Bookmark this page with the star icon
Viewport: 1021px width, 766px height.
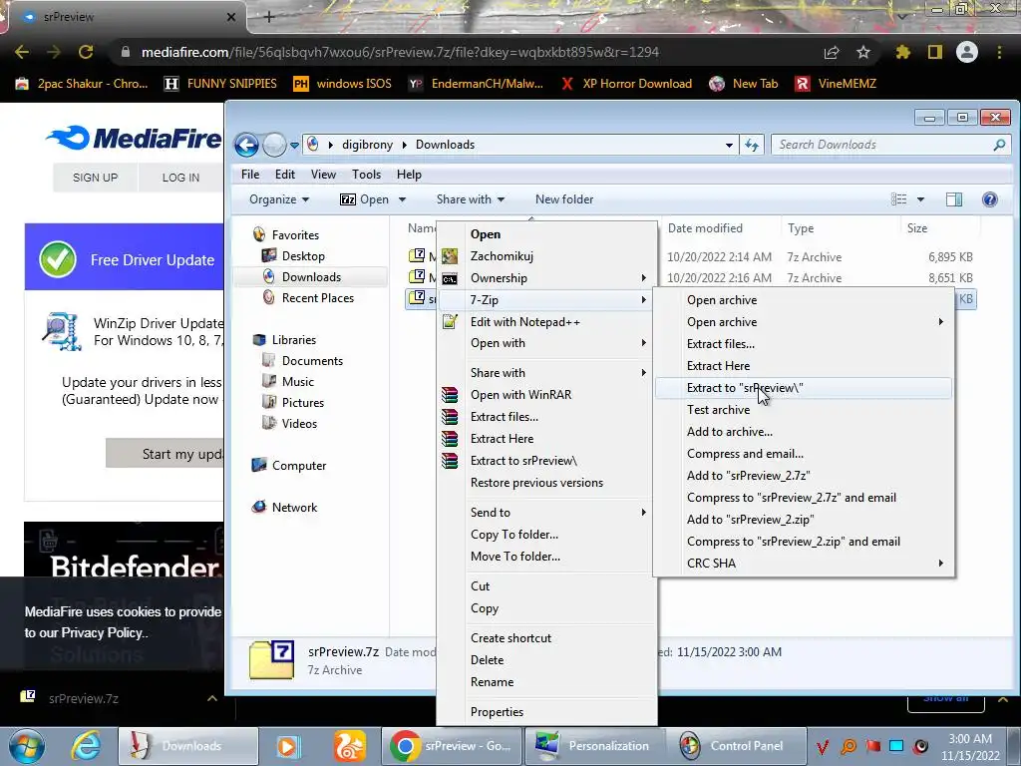[863, 52]
